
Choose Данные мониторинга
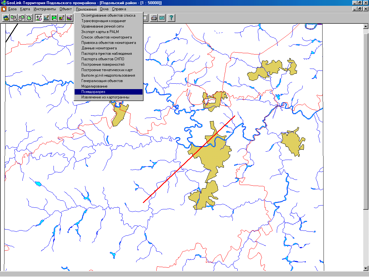click(109, 48)
